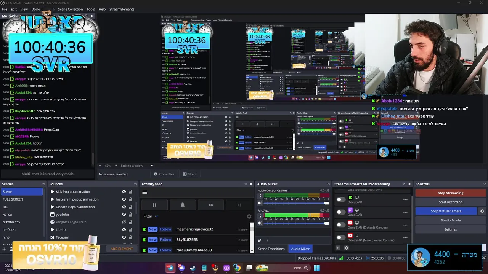Open the Scene Collection menu

click(x=70, y=9)
